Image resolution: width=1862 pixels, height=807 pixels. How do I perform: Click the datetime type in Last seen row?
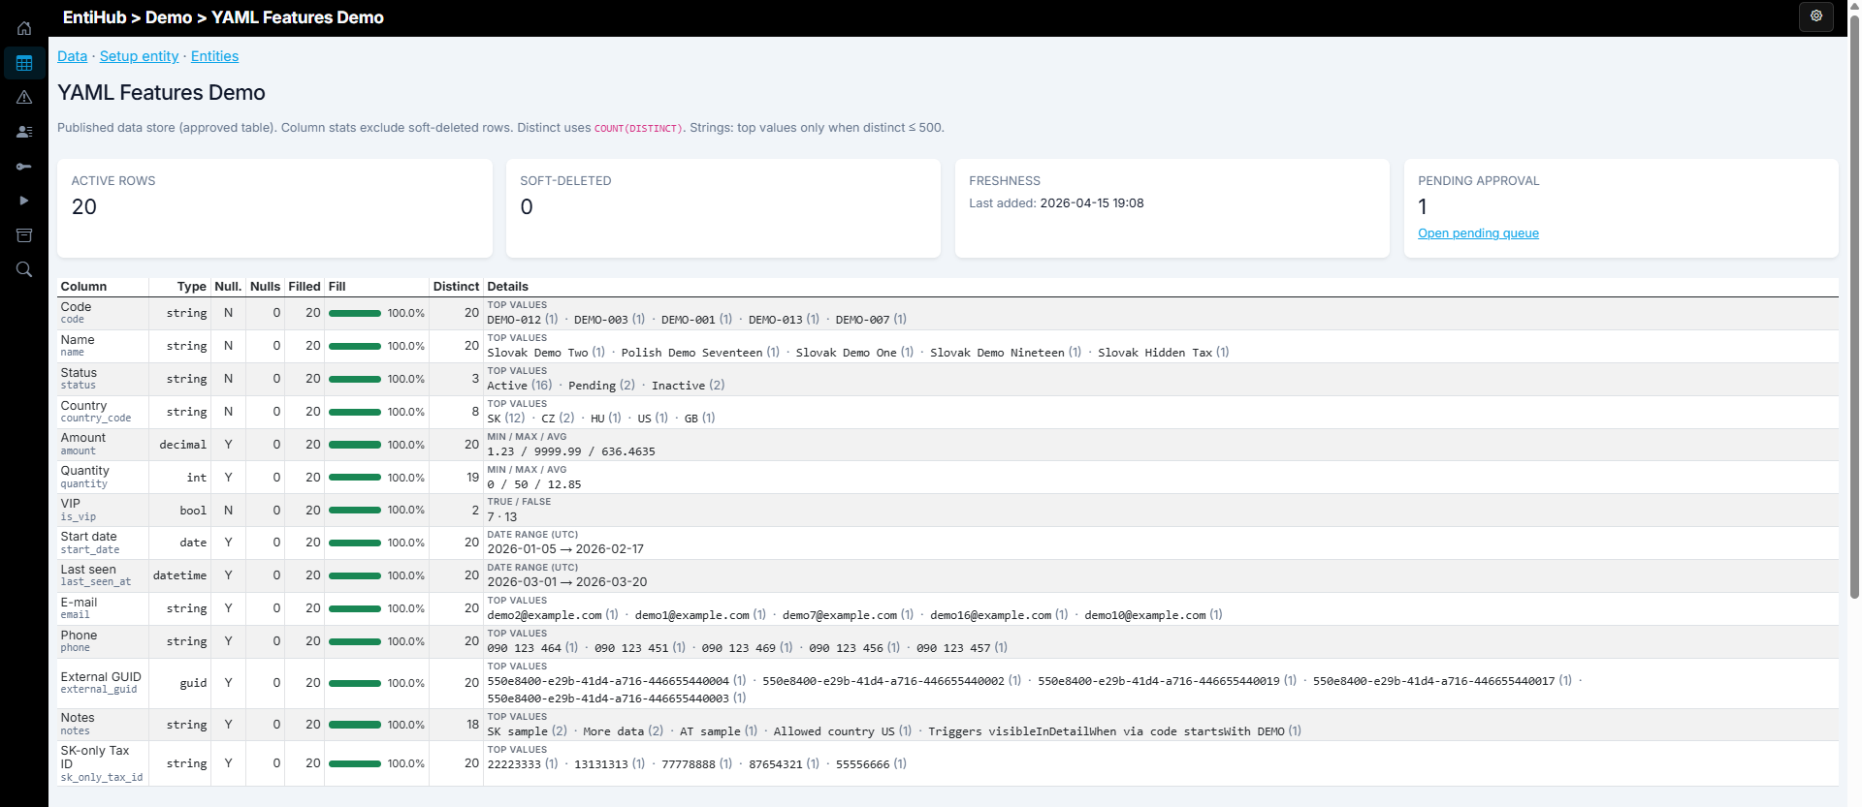[x=180, y=575]
